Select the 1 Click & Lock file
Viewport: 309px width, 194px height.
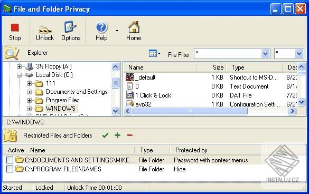(x=211, y=95)
